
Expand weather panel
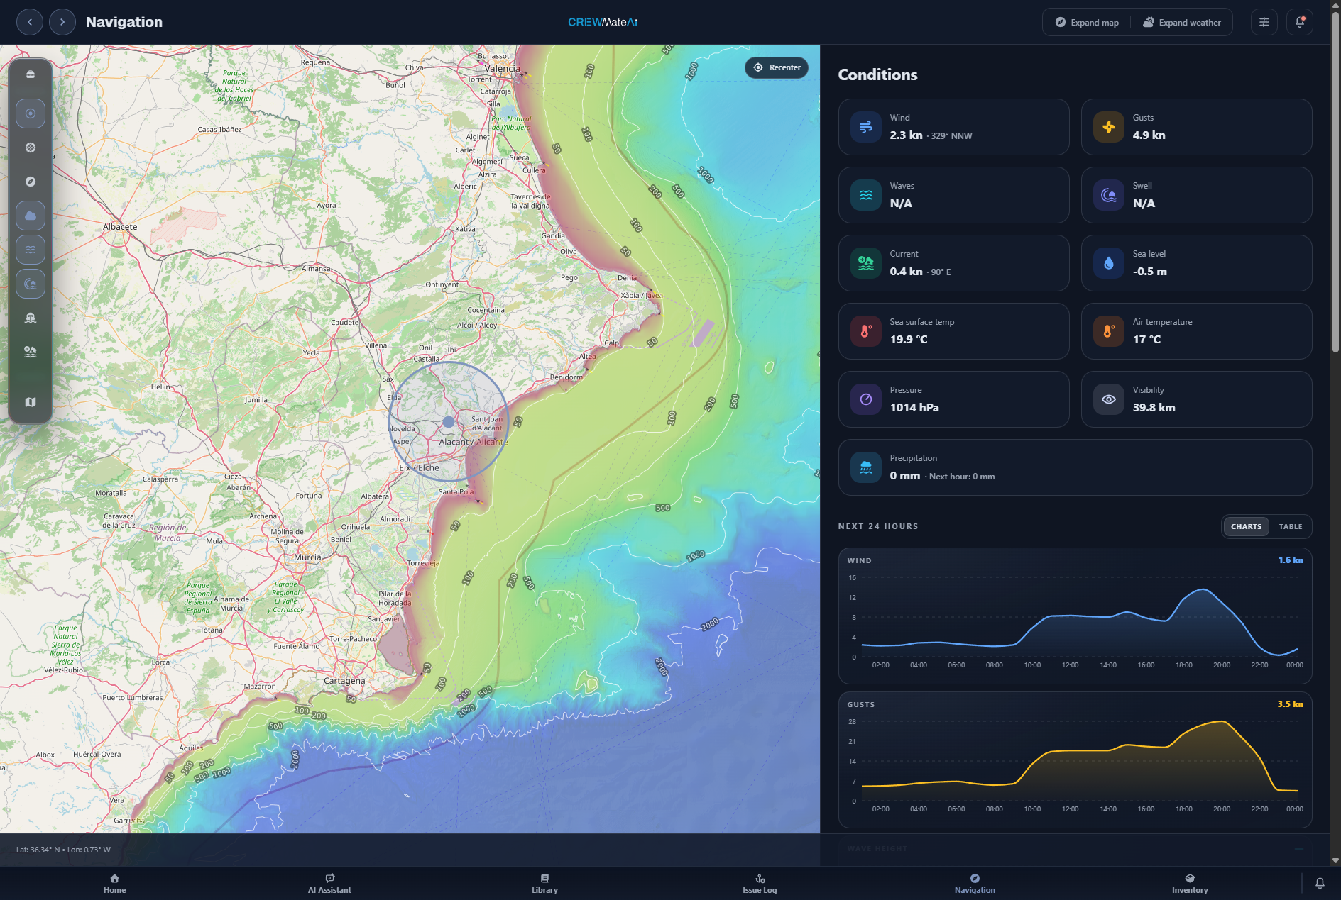click(x=1182, y=23)
